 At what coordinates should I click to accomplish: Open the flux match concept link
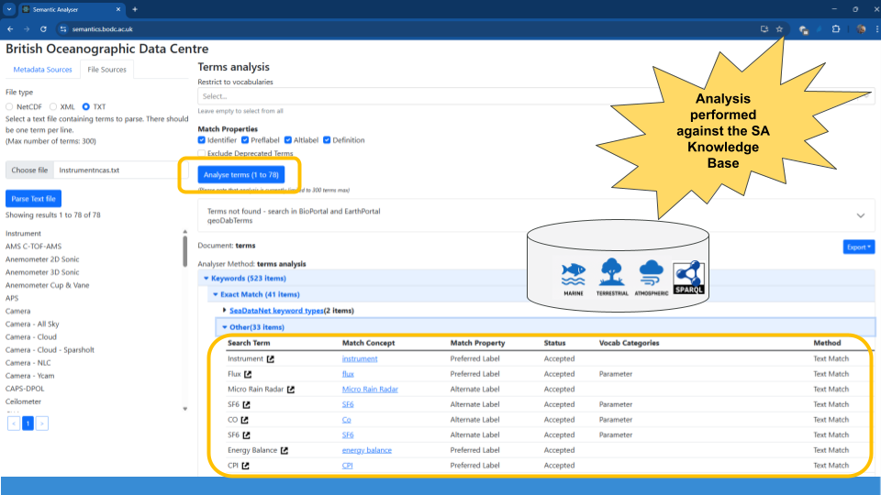(348, 374)
